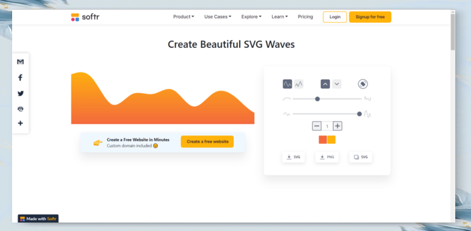Open more sharing options plus icon
Image resolution: width=471 pixels, height=231 pixels.
point(21,123)
